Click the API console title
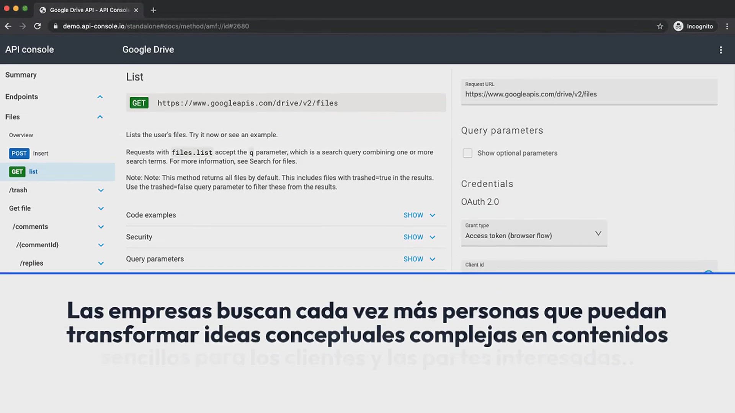Viewport: 735px width, 413px height. 29,50
